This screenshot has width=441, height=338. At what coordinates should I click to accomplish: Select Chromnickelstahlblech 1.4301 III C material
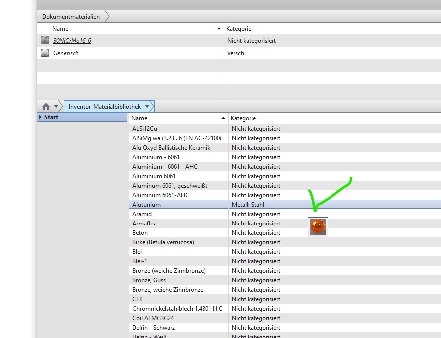point(177,309)
